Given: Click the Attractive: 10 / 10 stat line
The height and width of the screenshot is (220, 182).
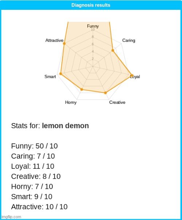Looking at the screenshot, I should click(x=39, y=207).
